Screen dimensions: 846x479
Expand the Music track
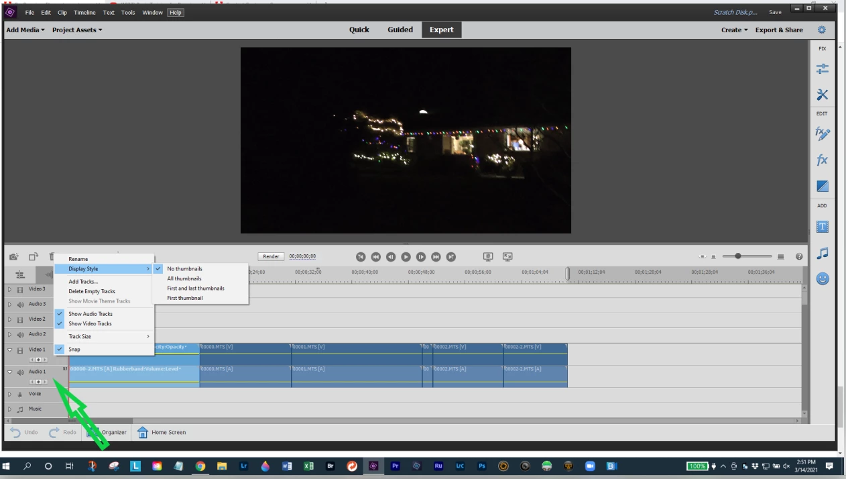pyautogui.click(x=9, y=409)
